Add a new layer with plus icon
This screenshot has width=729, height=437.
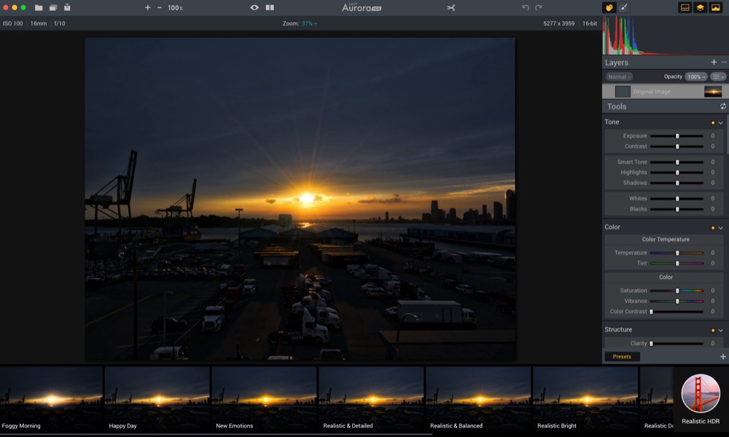pos(714,62)
